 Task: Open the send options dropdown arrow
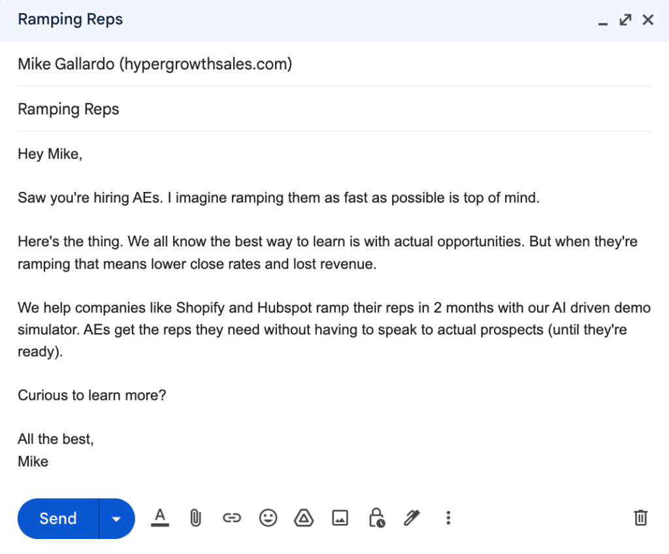116,519
